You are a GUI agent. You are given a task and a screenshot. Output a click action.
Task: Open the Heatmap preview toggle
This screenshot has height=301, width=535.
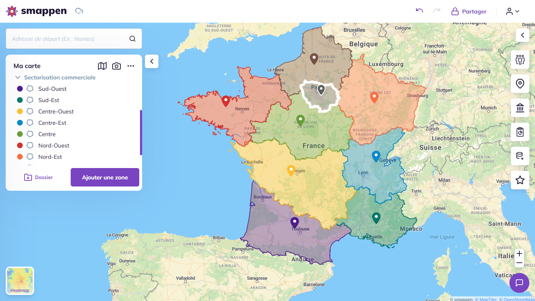[20, 280]
